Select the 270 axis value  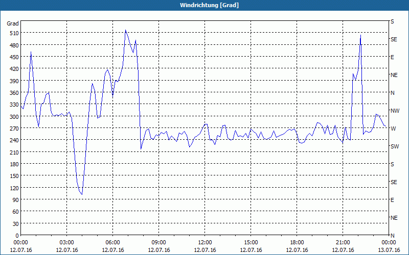(x=14, y=129)
